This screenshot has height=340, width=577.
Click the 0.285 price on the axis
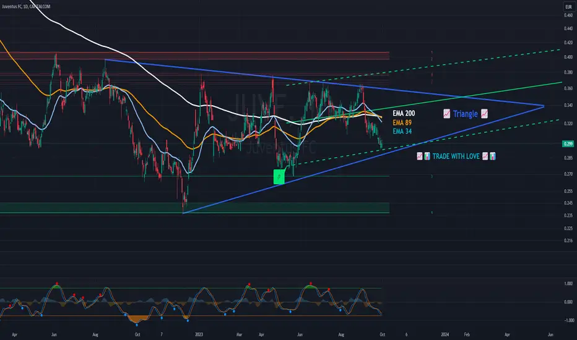pos(568,158)
